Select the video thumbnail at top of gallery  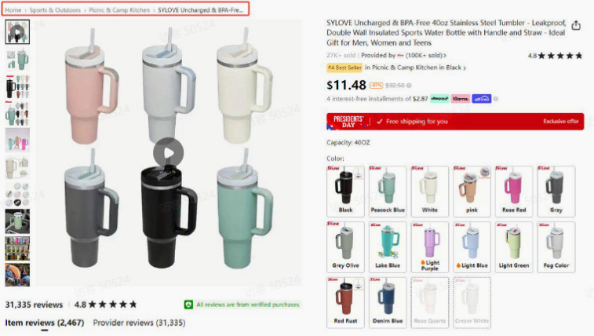coord(17,32)
